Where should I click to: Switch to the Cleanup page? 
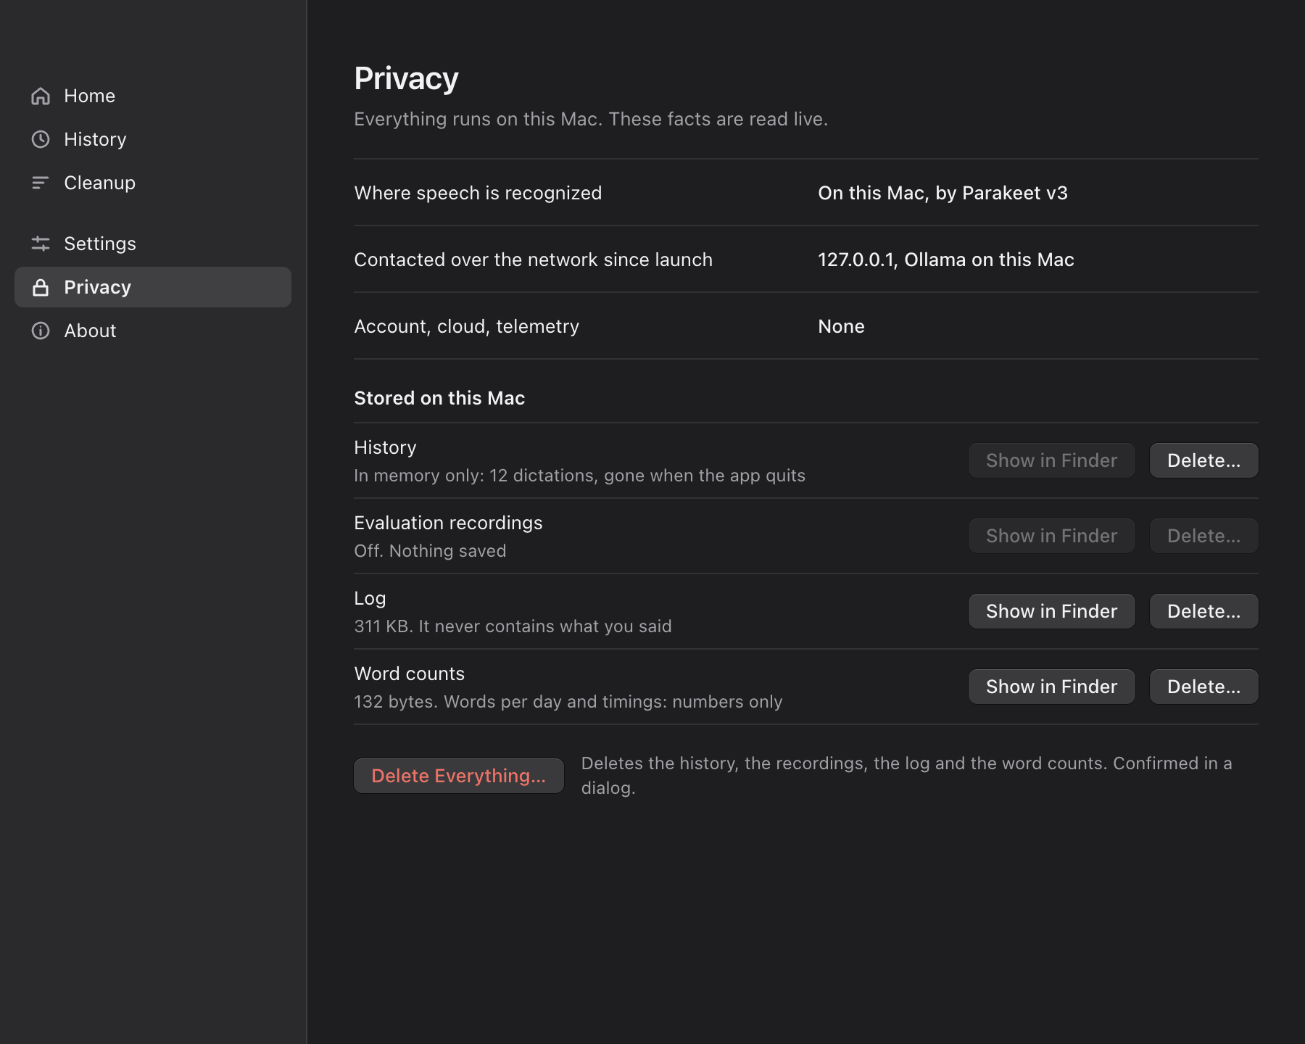tap(99, 183)
